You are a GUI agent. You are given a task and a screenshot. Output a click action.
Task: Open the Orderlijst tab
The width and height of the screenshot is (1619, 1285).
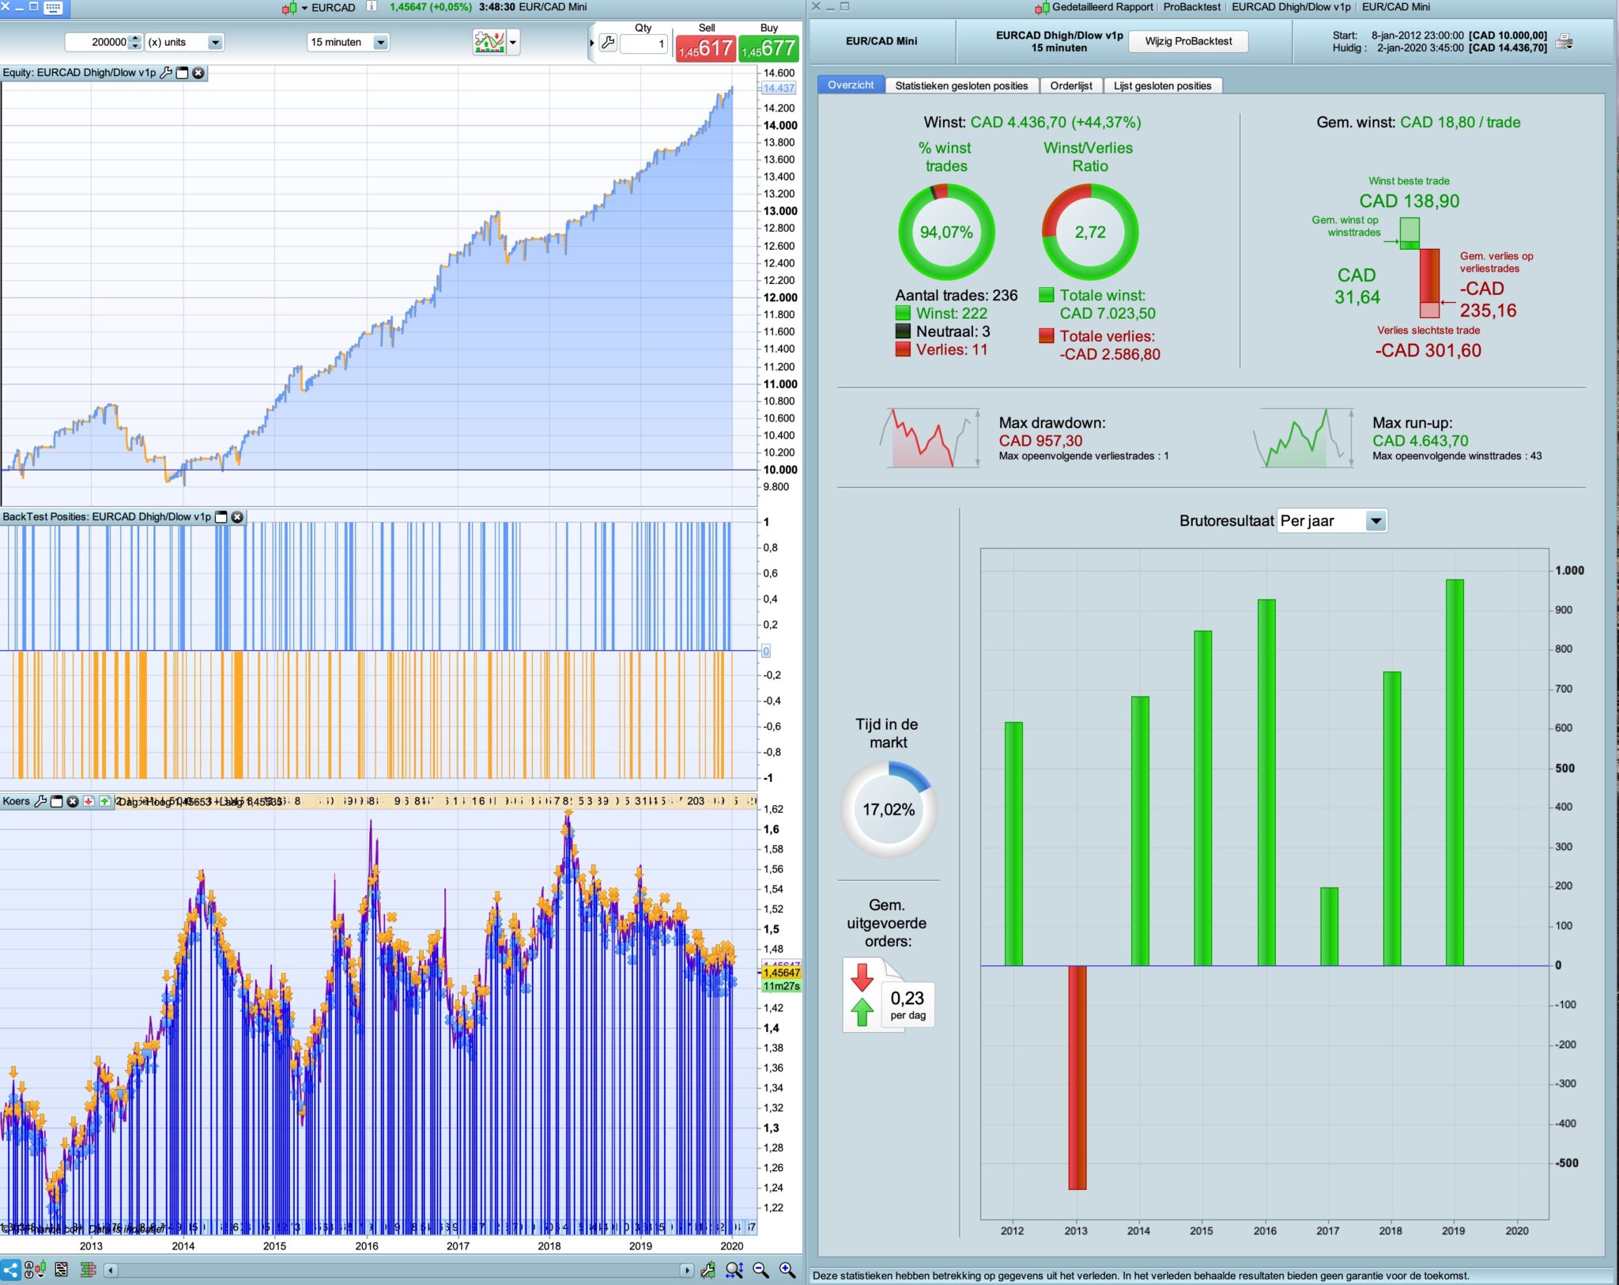click(x=1070, y=85)
